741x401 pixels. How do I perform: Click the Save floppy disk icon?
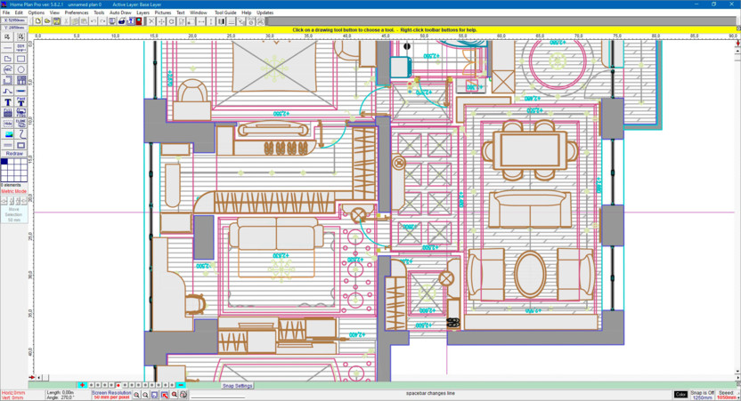(x=57, y=21)
